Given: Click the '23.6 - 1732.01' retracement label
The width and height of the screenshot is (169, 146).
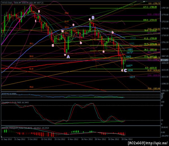Looking at the screenshot, I should click(x=154, y=29).
